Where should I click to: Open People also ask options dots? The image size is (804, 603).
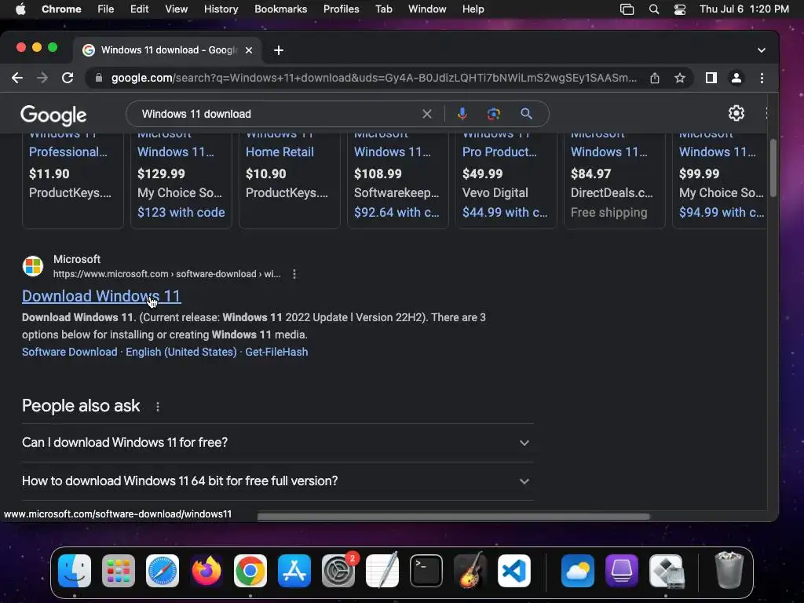157,407
